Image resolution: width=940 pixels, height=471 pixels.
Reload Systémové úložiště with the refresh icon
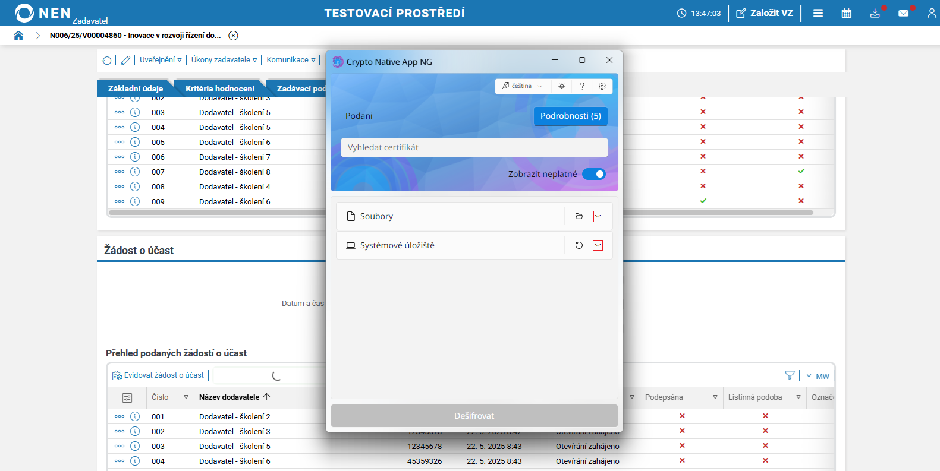point(579,245)
